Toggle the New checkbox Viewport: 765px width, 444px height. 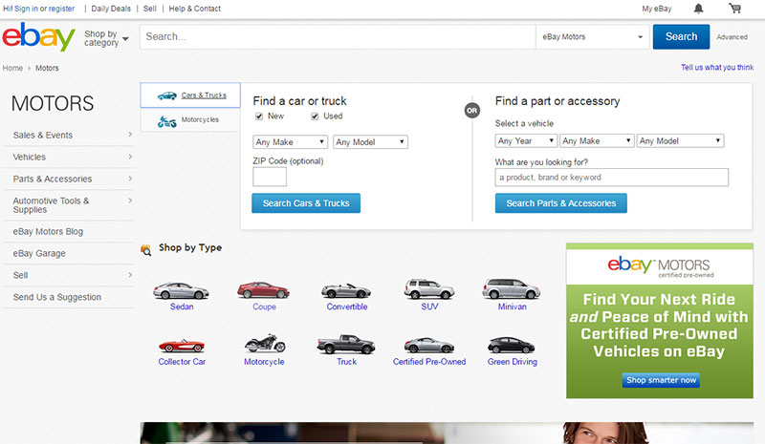coord(259,116)
